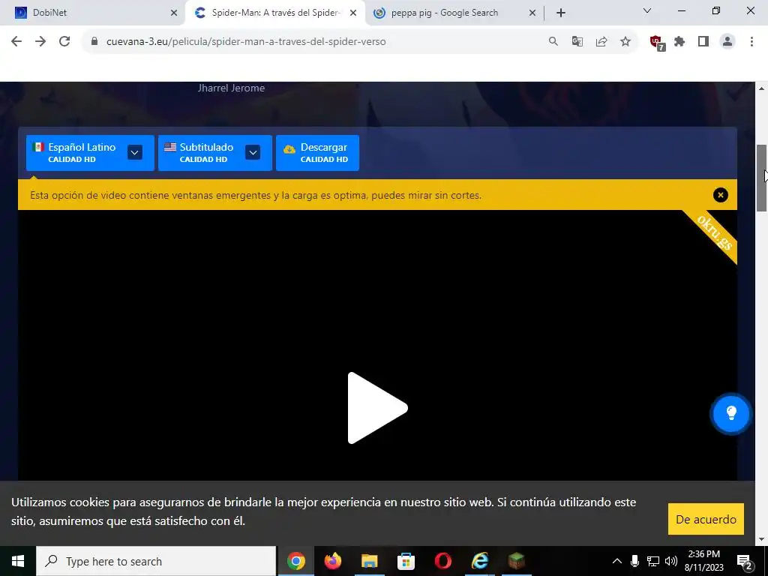Click the blue lightbulb floating button
This screenshot has width=768, height=576.
coord(730,413)
